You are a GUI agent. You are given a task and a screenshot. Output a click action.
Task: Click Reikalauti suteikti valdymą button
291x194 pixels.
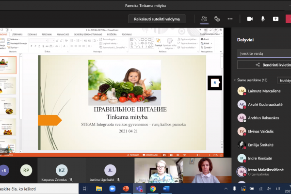click(x=157, y=19)
